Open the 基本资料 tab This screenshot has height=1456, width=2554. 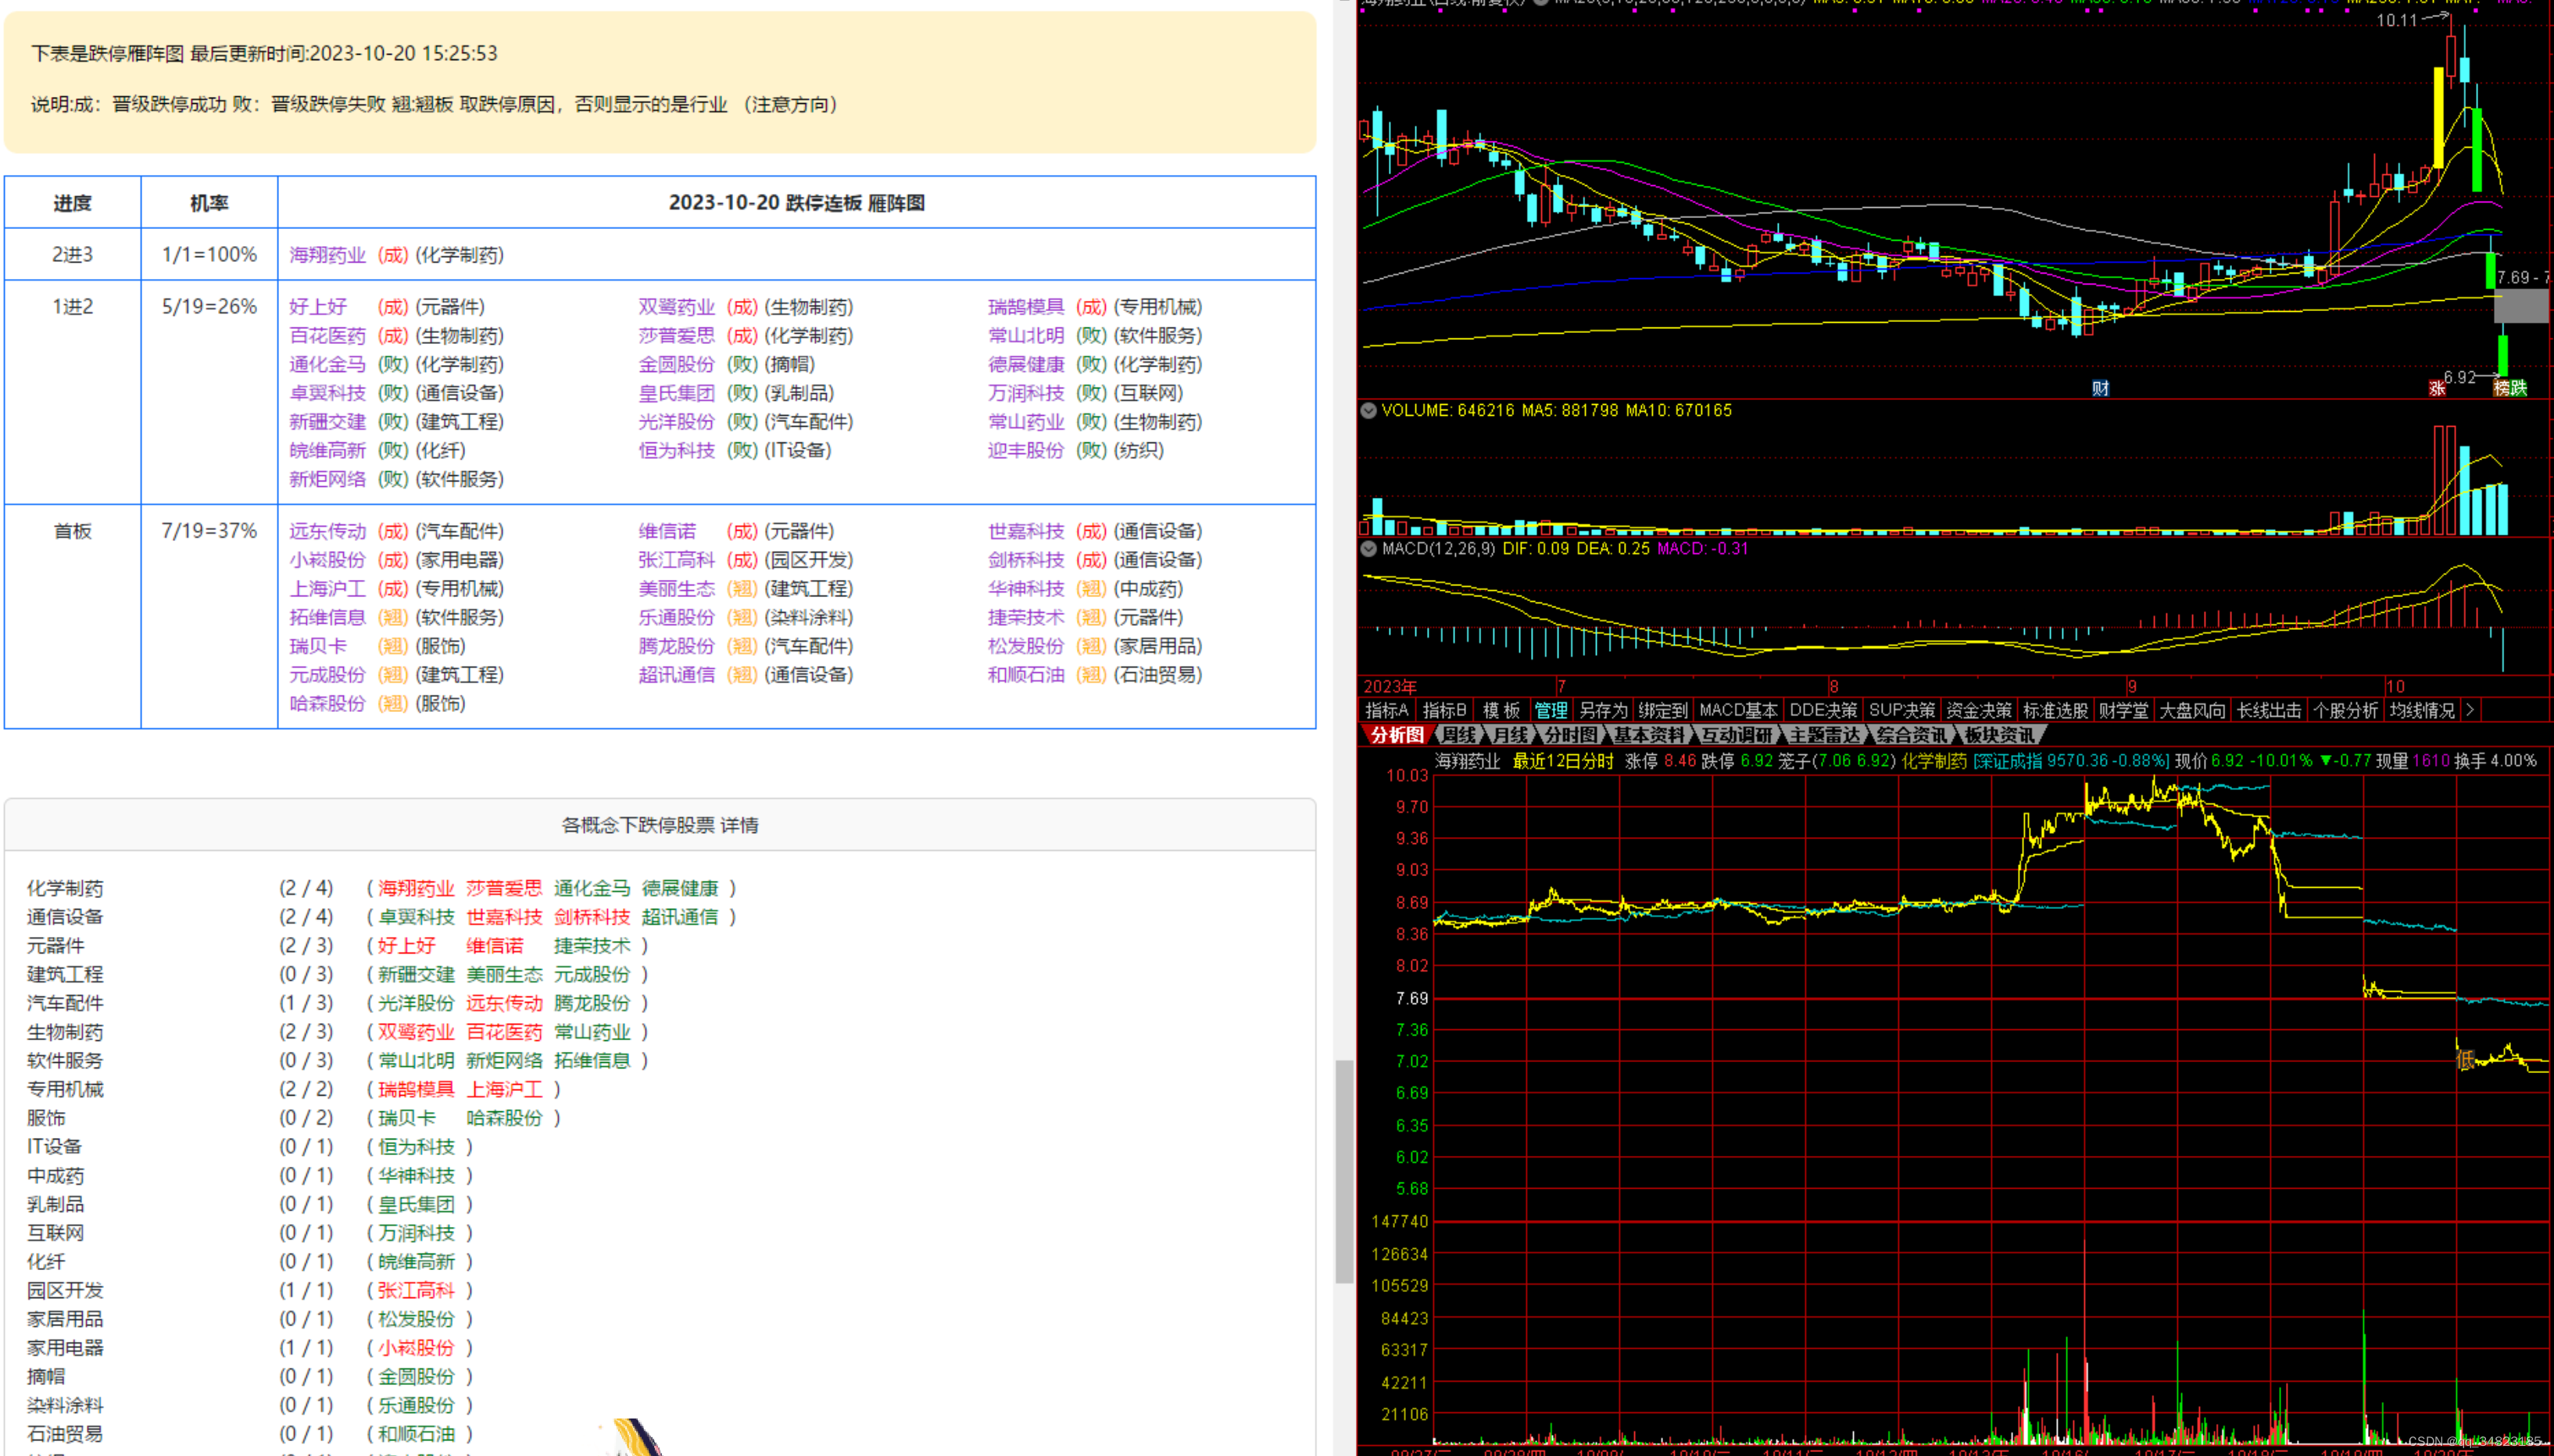[1648, 735]
